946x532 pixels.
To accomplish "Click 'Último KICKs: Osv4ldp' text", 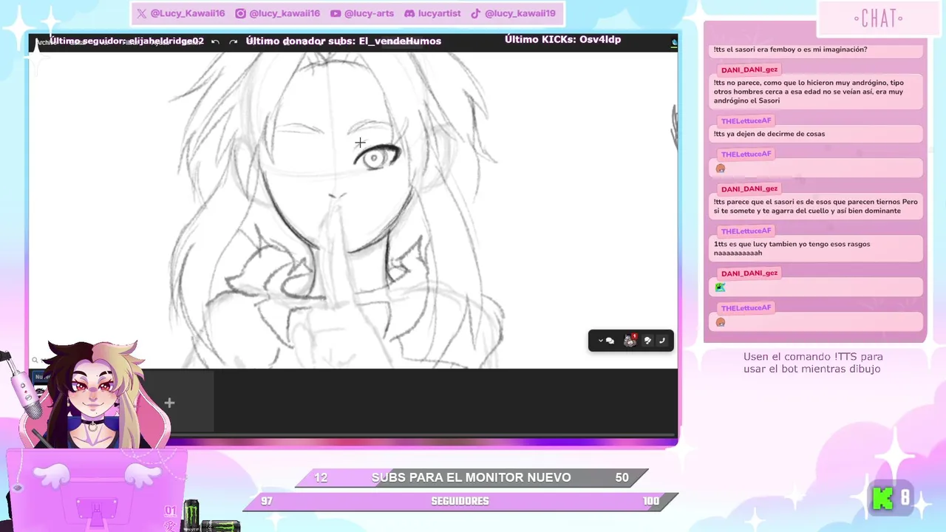I will tap(562, 40).
